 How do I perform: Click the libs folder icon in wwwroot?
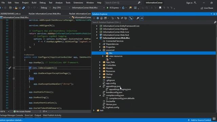coord(107,53)
